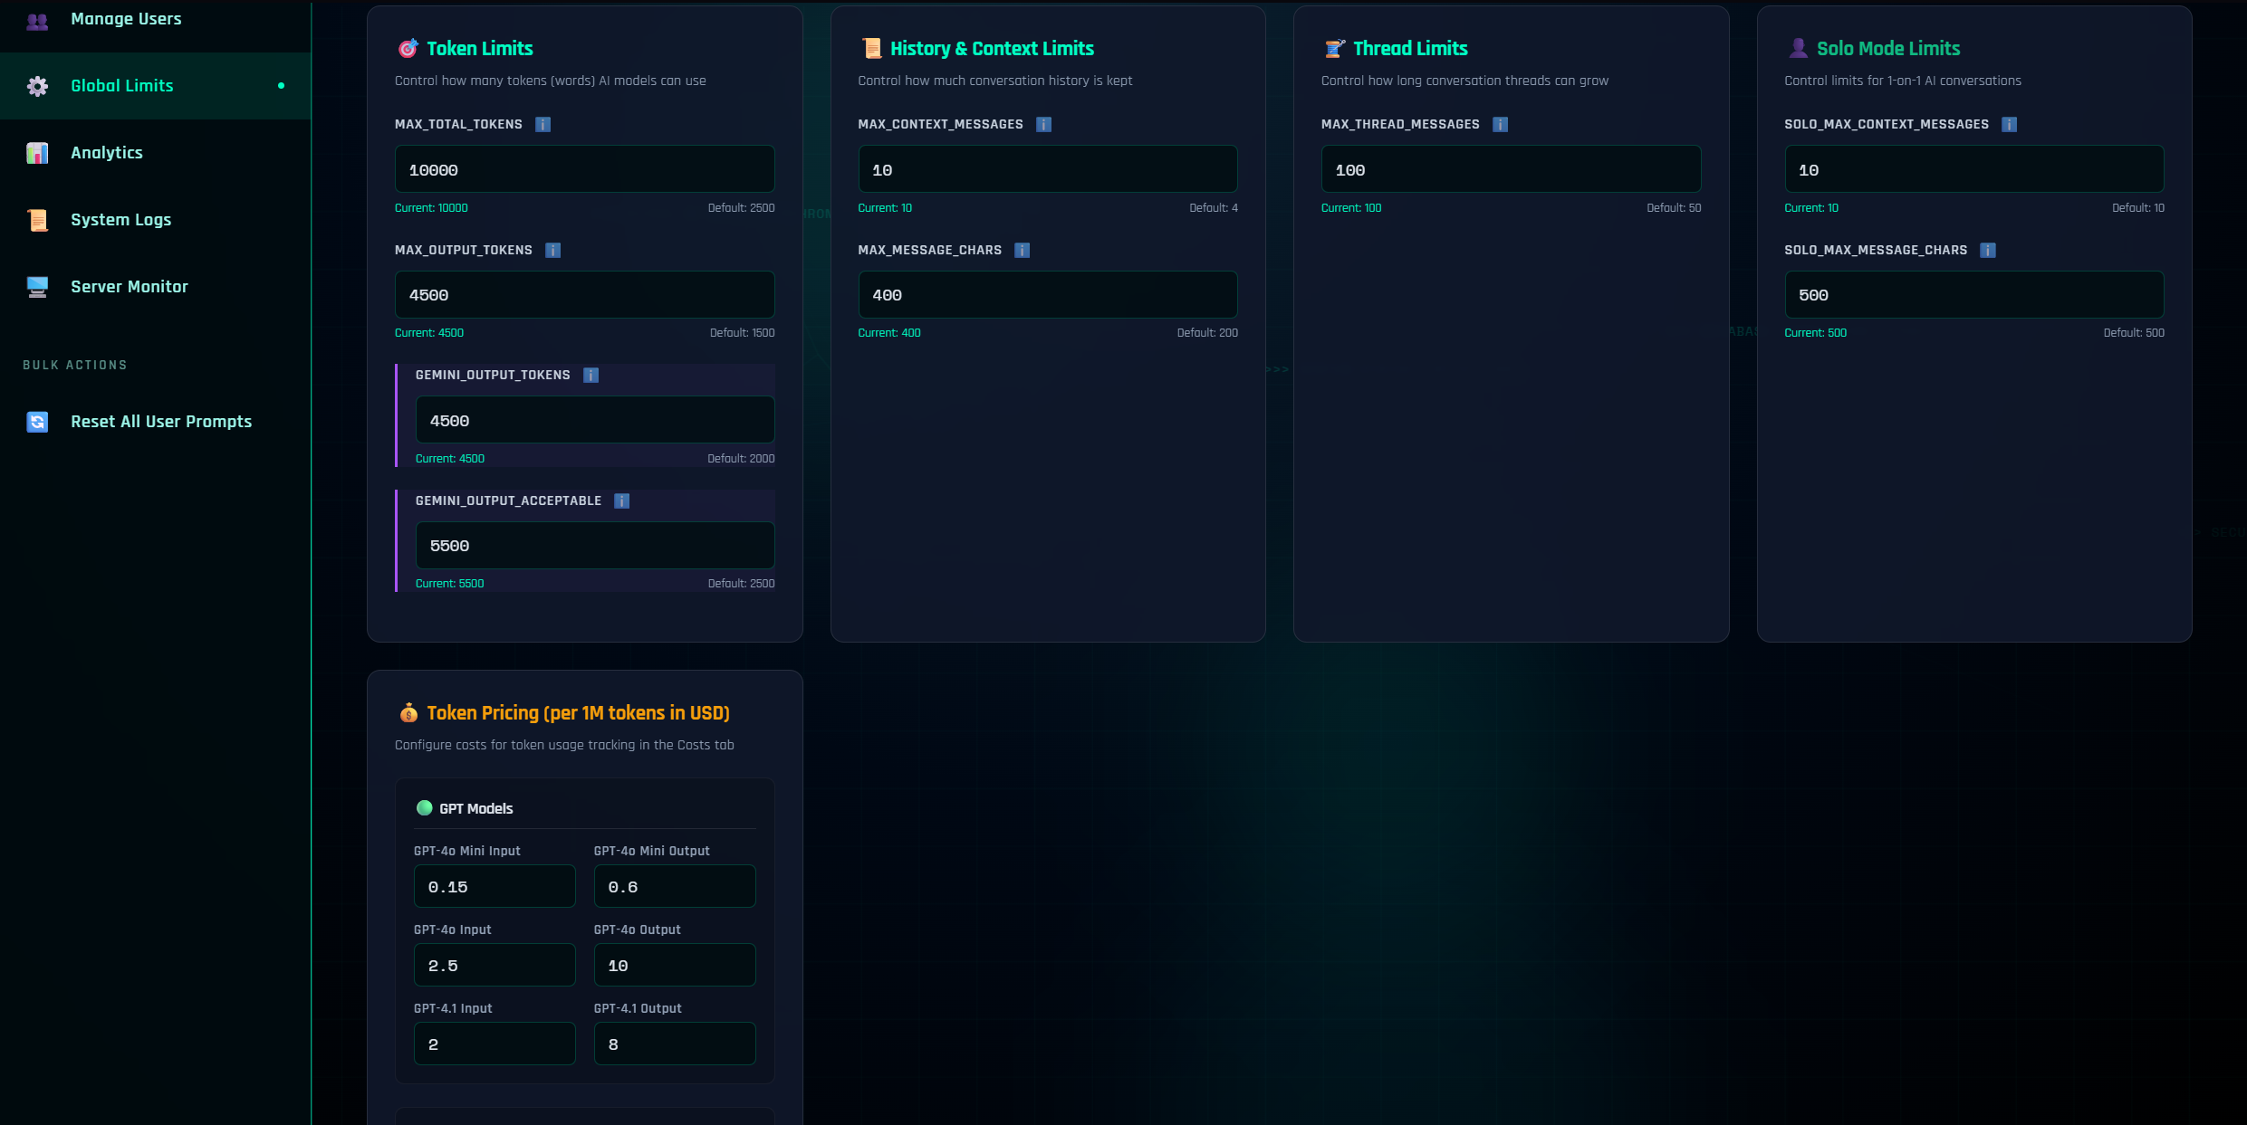Open the info tooltip for MAX_TOTAL_TOKENS
Image resolution: width=2247 pixels, height=1125 pixels.
543,124
